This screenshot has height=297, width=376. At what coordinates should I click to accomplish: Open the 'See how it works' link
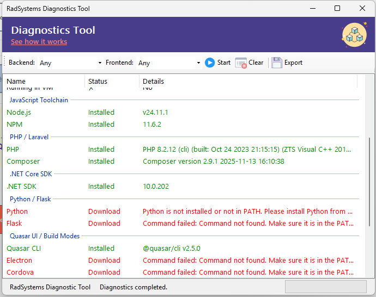pyautogui.click(x=39, y=42)
